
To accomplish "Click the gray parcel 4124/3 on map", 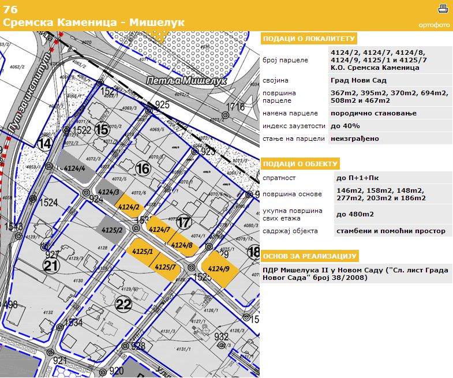I will coord(108,192).
